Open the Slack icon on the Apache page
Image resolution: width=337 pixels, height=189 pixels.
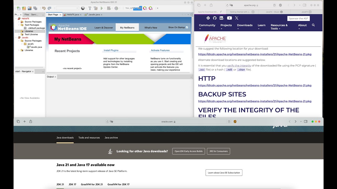(208, 18)
